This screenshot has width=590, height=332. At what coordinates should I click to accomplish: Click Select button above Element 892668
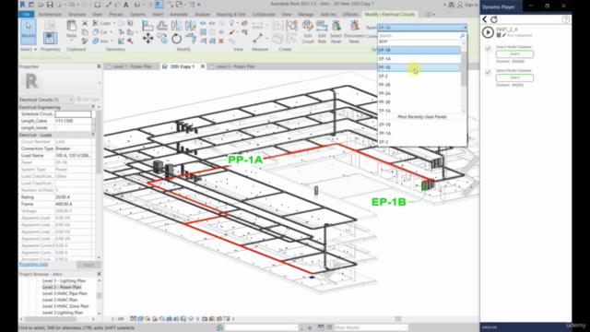click(514, 54)
